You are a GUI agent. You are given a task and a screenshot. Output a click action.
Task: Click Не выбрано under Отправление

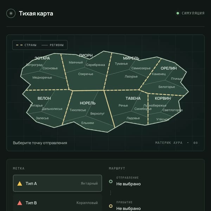(x=128, y=184)
